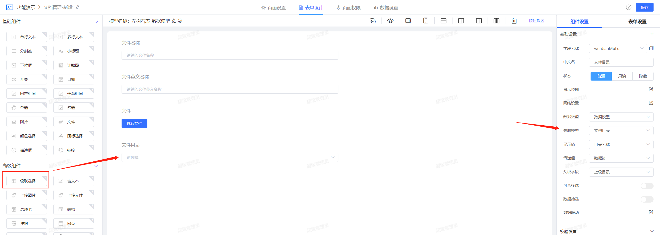
Task: Set status to 隐藏
Action: pyautogui.click(x=643, y=76)
